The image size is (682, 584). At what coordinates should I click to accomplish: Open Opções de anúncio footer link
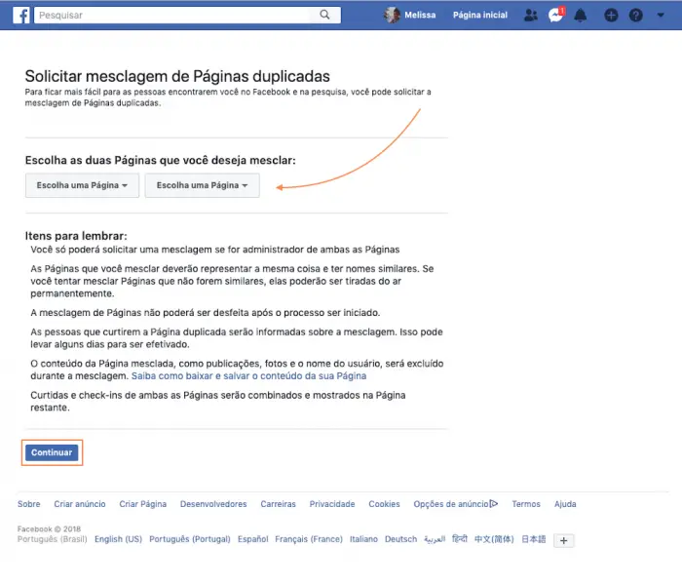pyautogui.click(x=451, y=504)
